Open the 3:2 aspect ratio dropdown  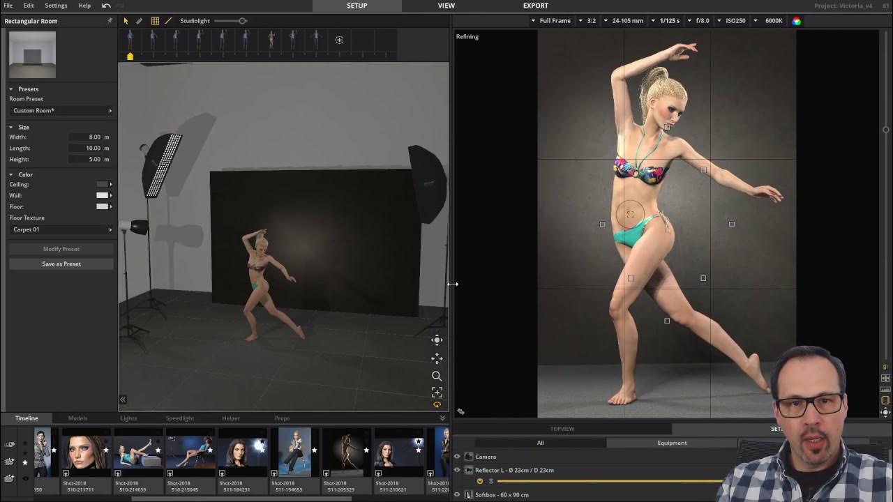click(x=587, y=21)
